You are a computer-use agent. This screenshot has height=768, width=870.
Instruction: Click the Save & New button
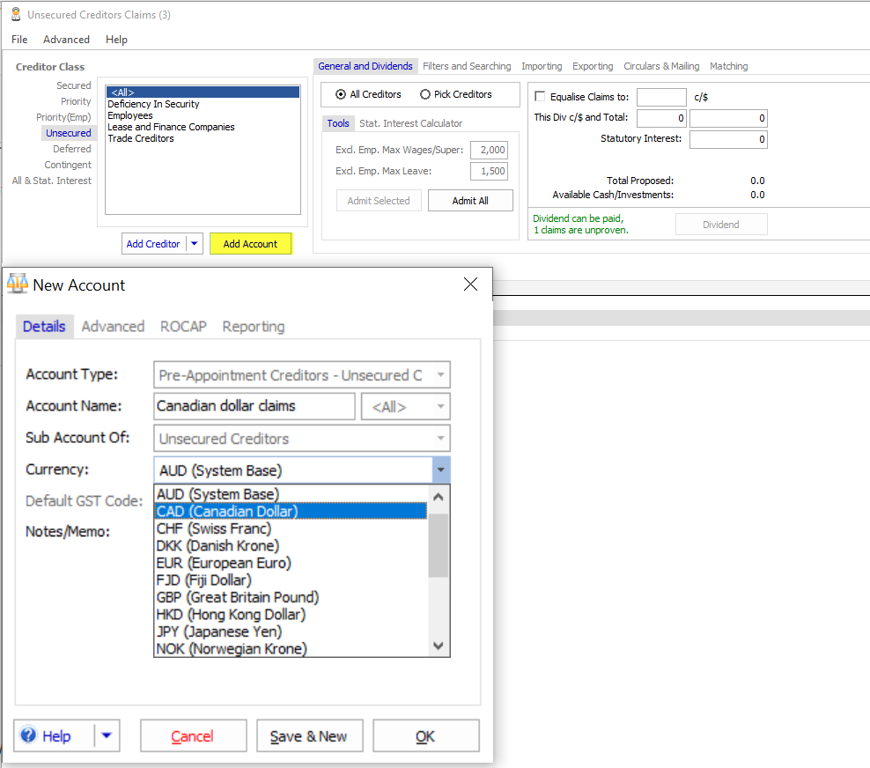(x=308, y=735)
